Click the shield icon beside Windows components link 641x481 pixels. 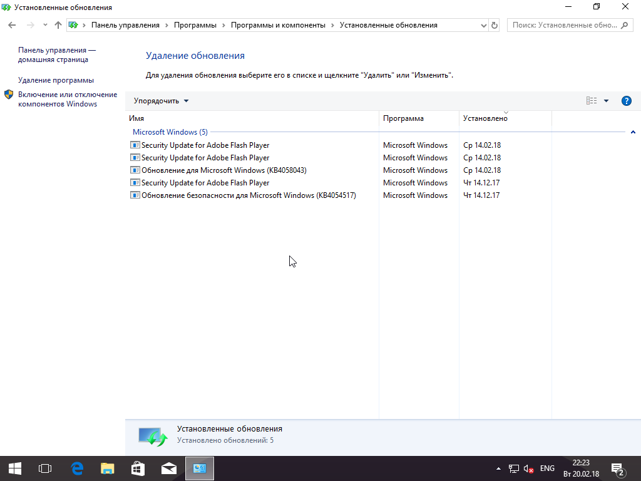pos(9,95)
